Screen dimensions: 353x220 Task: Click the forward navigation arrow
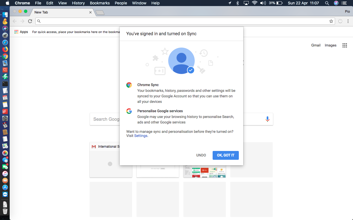click(x=22, y=21)
